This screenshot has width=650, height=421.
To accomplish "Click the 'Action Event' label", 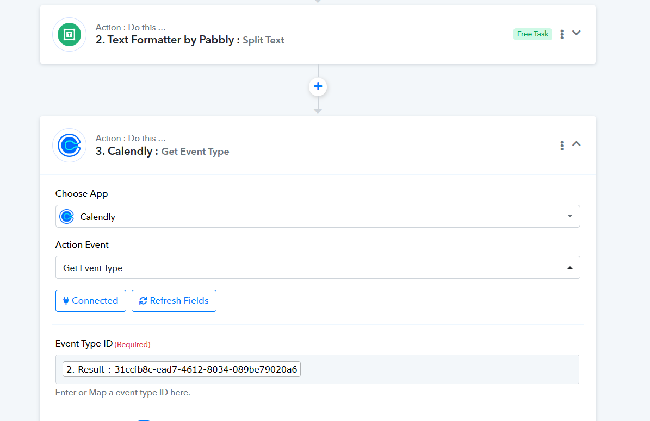I will [82, 244].
